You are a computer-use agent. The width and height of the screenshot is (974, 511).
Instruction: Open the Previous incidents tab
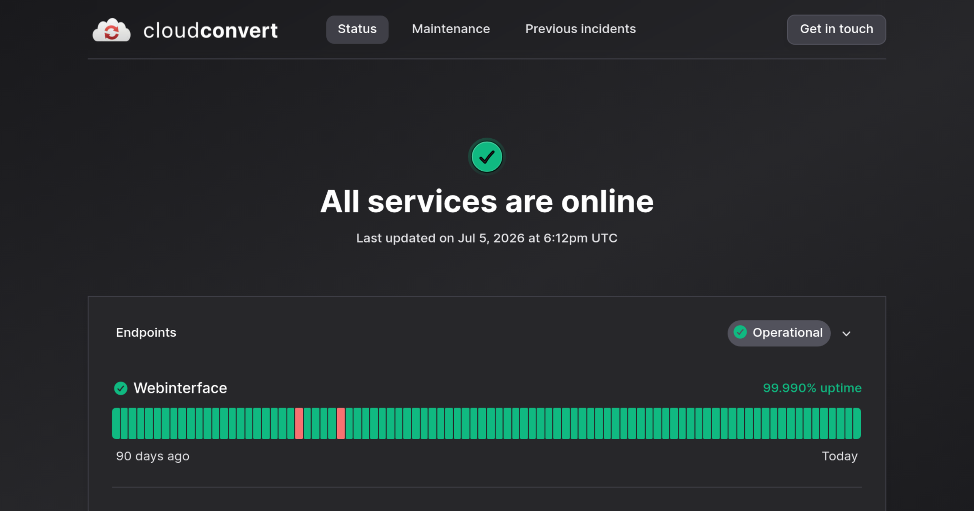580,29
